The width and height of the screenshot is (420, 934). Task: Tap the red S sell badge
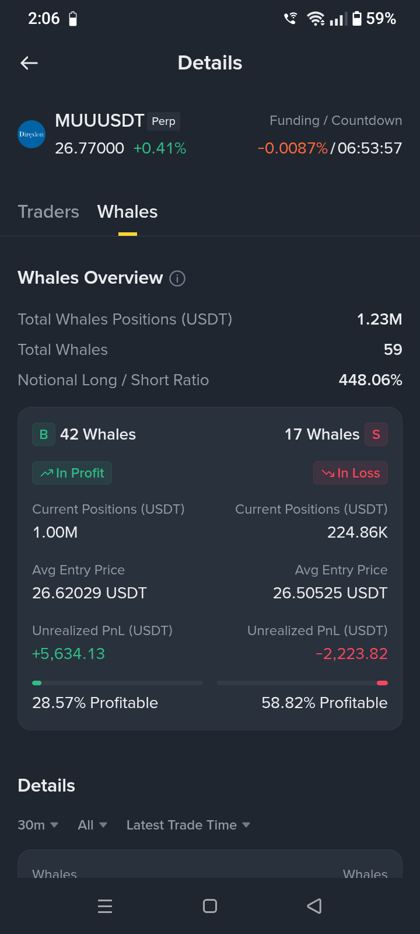pos(376,434)
